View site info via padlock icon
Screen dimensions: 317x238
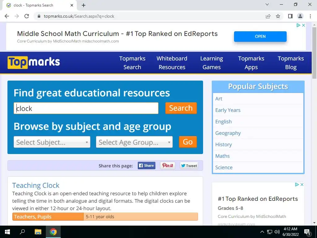tap(39, 16)
